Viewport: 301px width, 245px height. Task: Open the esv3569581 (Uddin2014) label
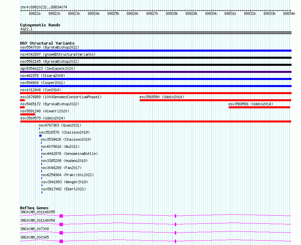251,104
